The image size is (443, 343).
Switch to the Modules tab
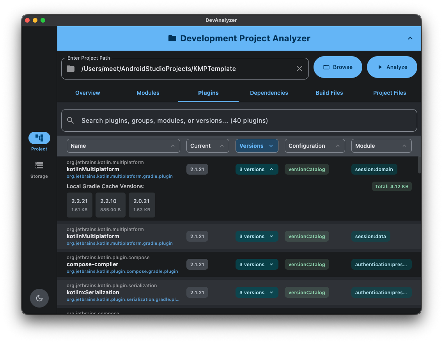click(148, 93)
